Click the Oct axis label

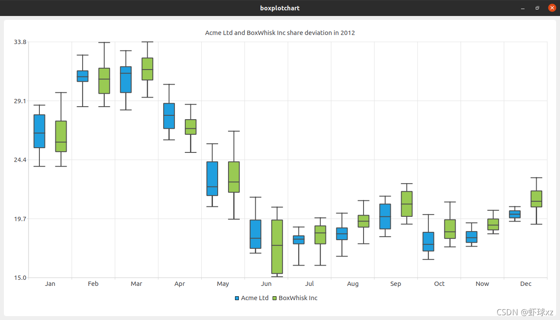click(439, 284)
